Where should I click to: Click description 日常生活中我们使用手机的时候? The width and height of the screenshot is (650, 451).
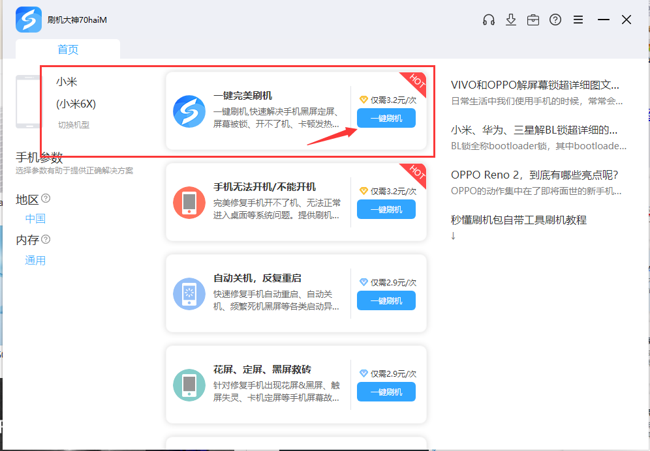[x=537, y=100]
